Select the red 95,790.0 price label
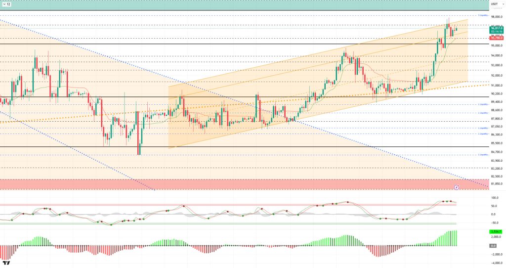Image resolution: width=506 pixels, height=268 pixels. click(496, 38)
